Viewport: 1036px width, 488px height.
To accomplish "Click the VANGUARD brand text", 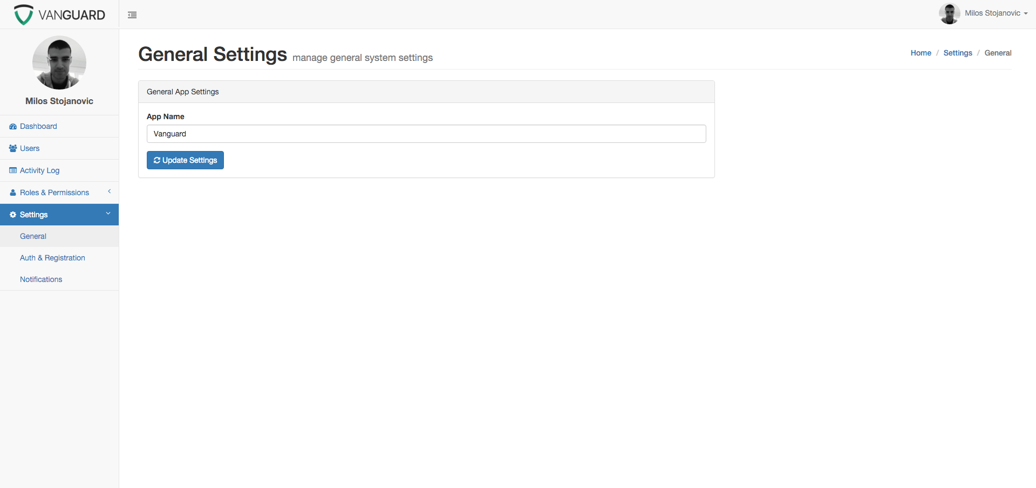I will tap(72, 15).
